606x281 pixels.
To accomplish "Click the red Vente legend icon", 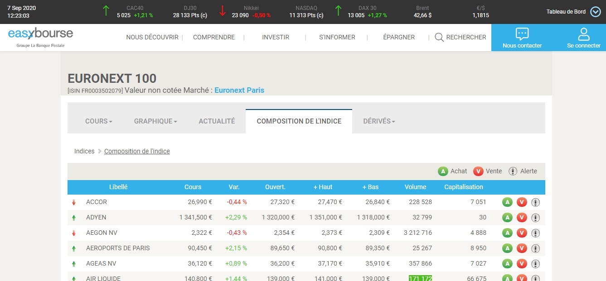I will tap(478, 171).
